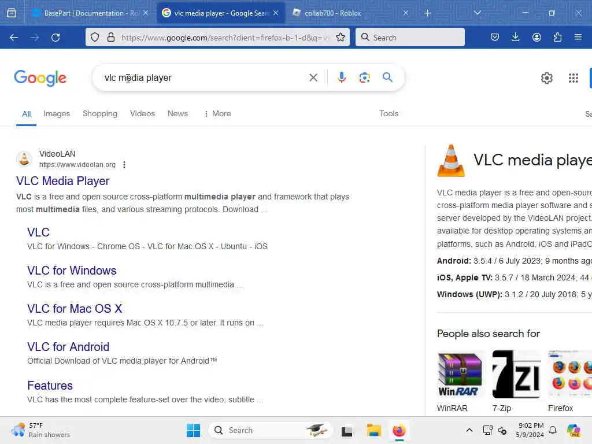
Task: Open Google quick settings gear
Action: coord(547,78)
